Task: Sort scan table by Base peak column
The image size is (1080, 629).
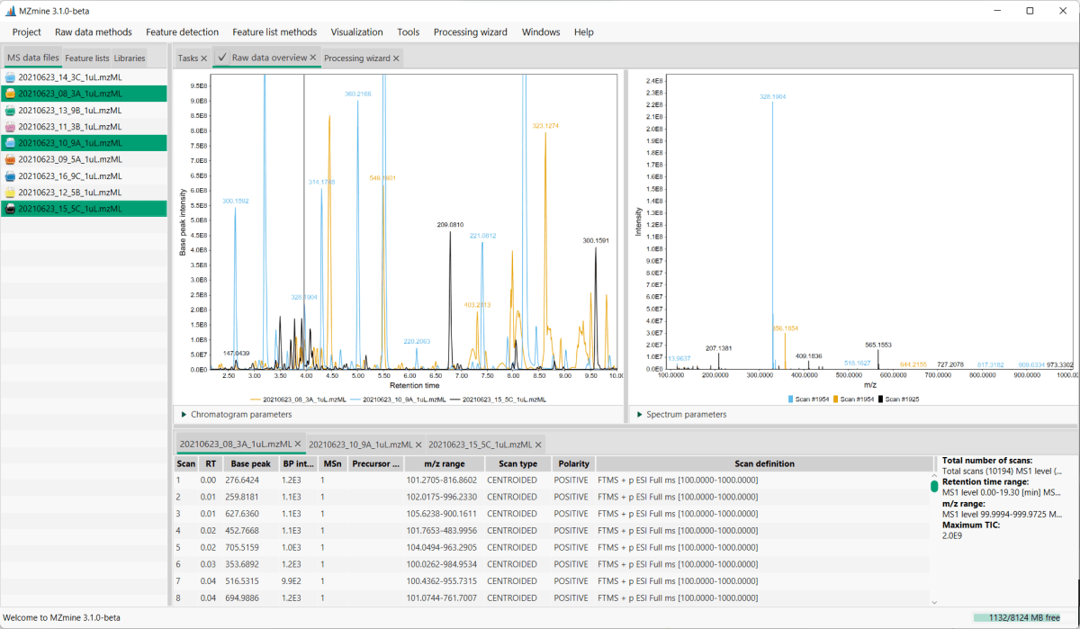Action: tap(248, 464)
